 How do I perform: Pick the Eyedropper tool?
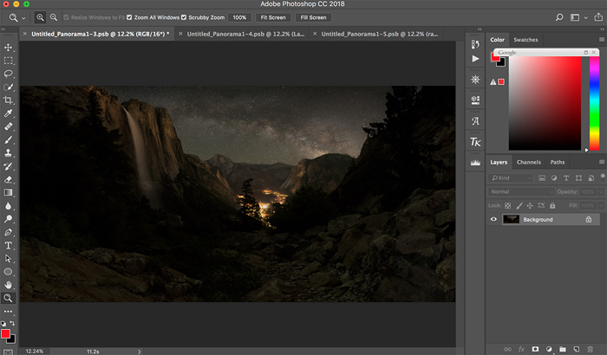tap(9, 113)
